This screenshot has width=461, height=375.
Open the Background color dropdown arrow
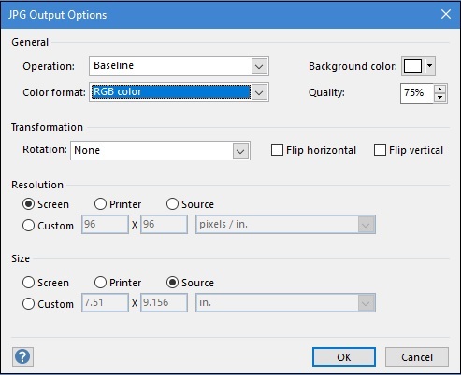click(x=430, y=65)
